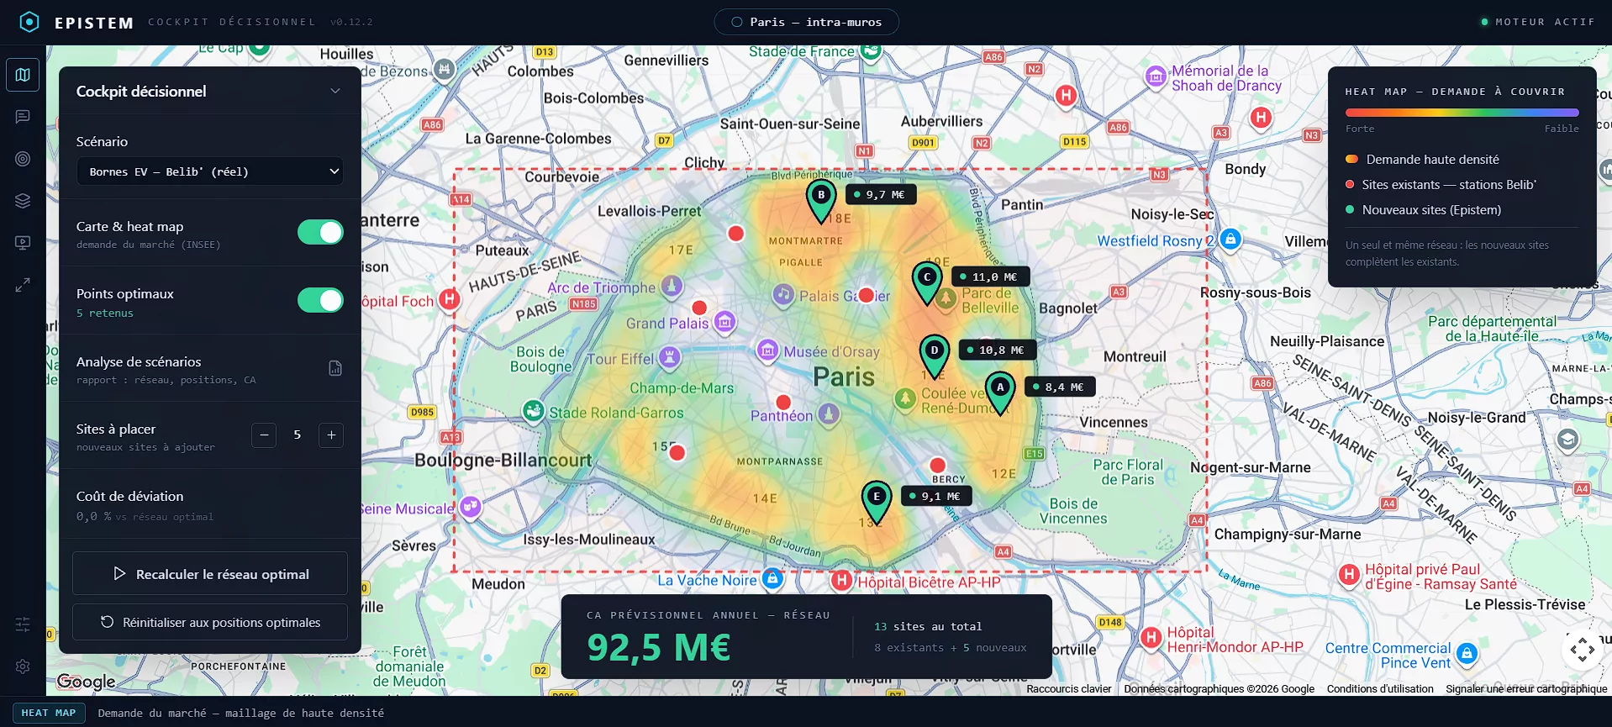Click the 11,0 M€ revenue label

coord(990,277)
